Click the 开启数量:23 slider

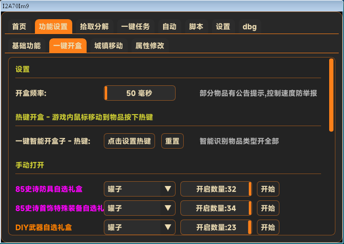point(216,228)
